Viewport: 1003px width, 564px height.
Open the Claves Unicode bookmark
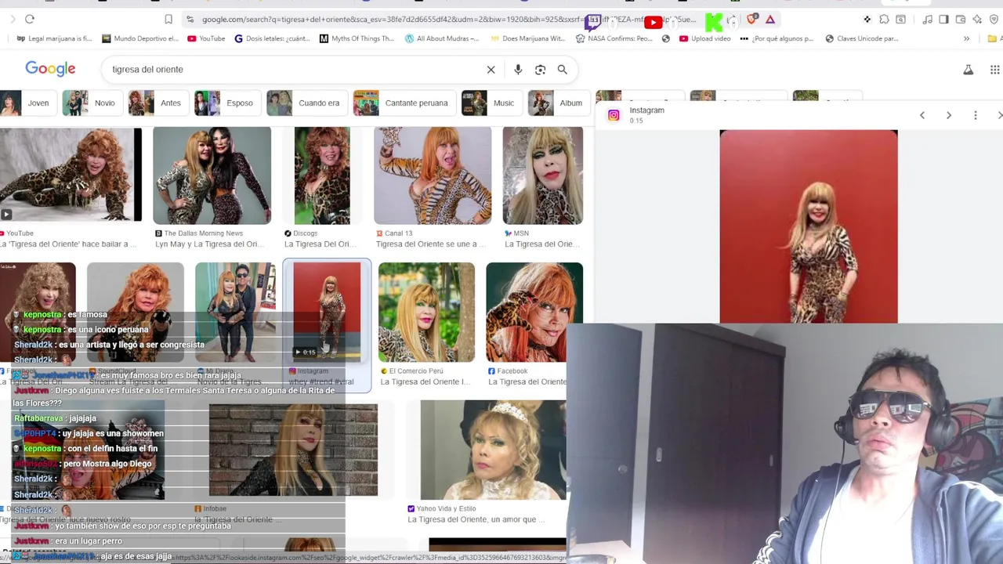tap(862, 38)
